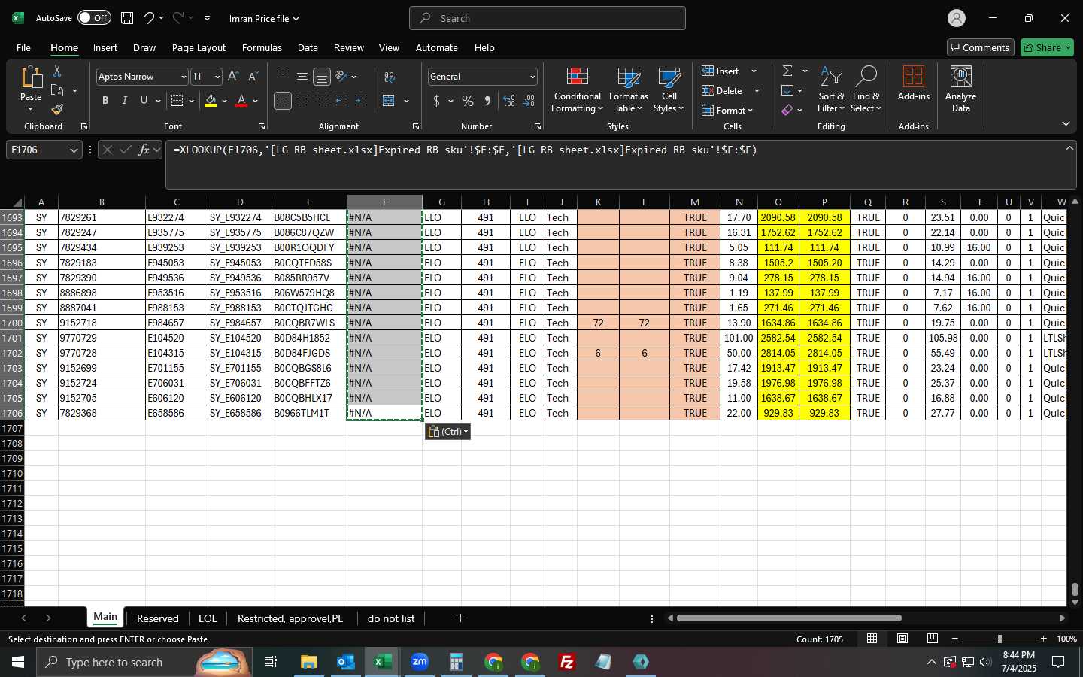Click the Search box in title bar
Screen dimensions: 1083x677
[548, 18]
